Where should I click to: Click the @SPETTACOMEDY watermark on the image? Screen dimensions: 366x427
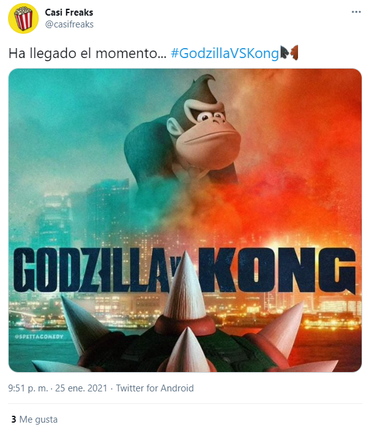tap(39, 336)
